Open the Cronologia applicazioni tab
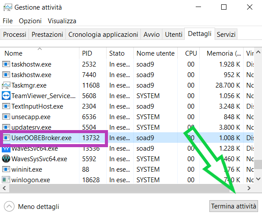The height and width of the screenshot is (219, 262). [103, 35]
